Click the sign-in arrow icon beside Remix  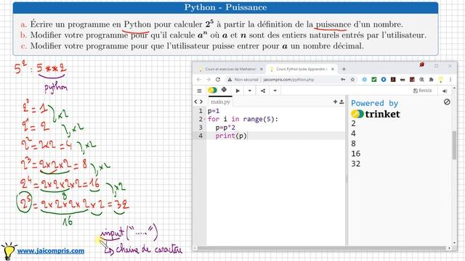click(x=445, y=91)
